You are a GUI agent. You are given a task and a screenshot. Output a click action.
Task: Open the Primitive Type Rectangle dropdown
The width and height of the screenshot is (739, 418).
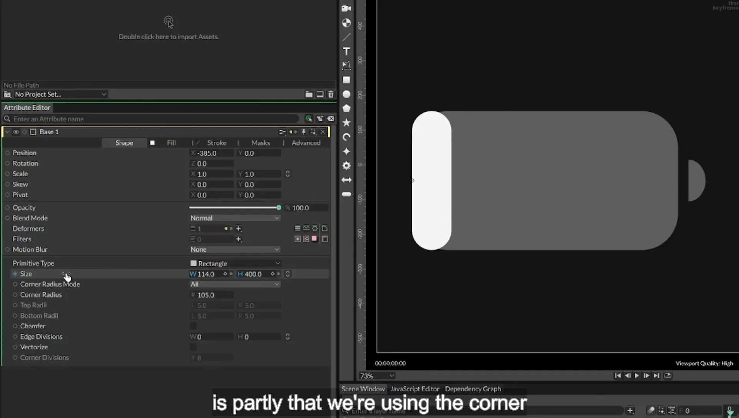click(235, 264)
